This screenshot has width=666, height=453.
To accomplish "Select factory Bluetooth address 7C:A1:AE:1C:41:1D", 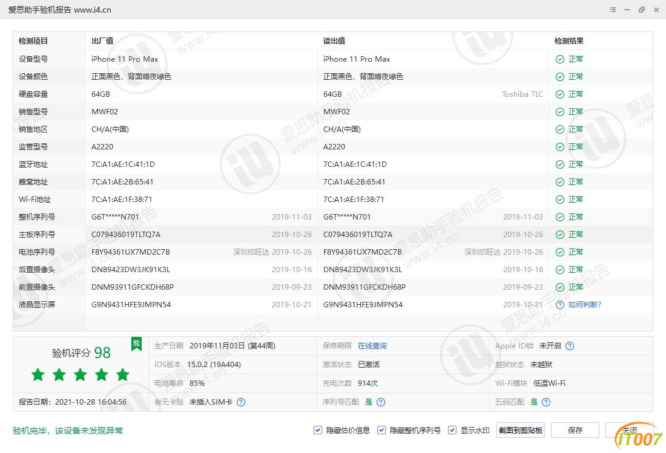I will (123, 164).
